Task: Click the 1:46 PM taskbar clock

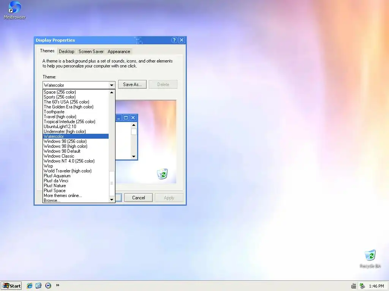Action: [376, 286]
